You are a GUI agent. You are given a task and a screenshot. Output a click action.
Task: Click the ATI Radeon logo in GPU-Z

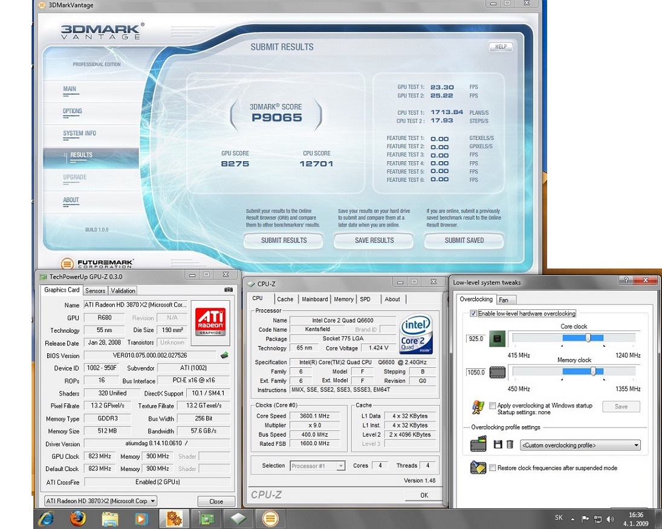[x=210, y=322]
